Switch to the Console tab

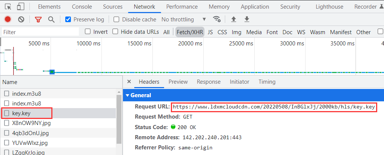(x=82, y=7)
